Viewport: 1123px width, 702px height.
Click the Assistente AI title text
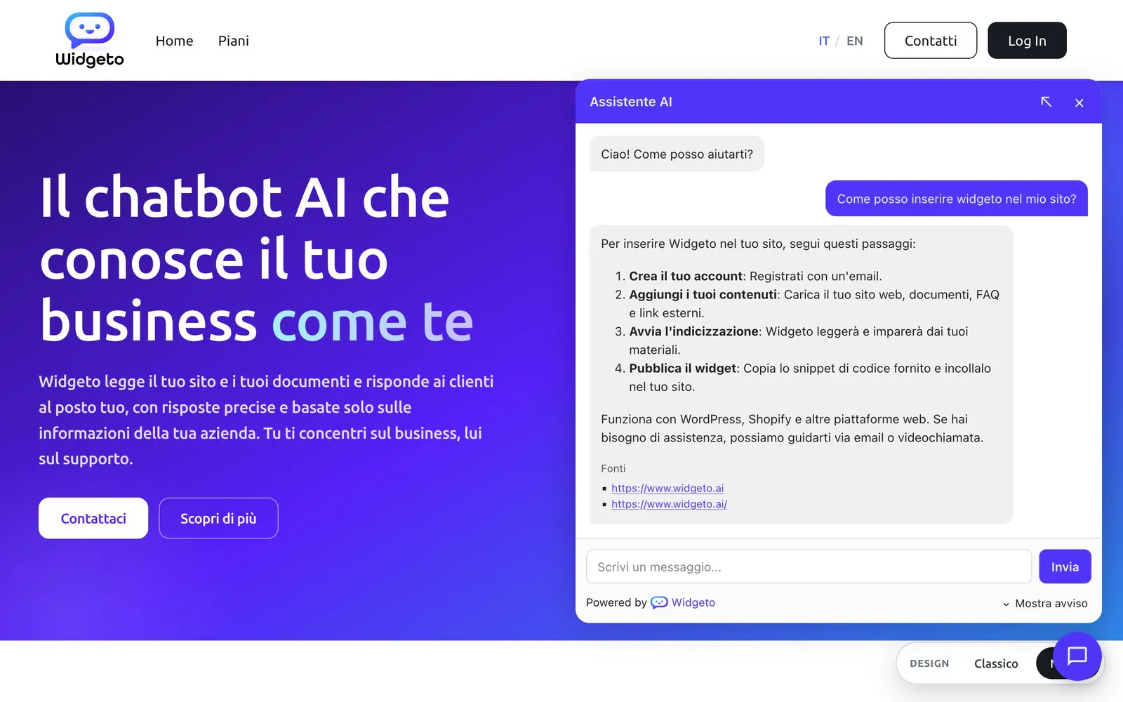(631, 102)
